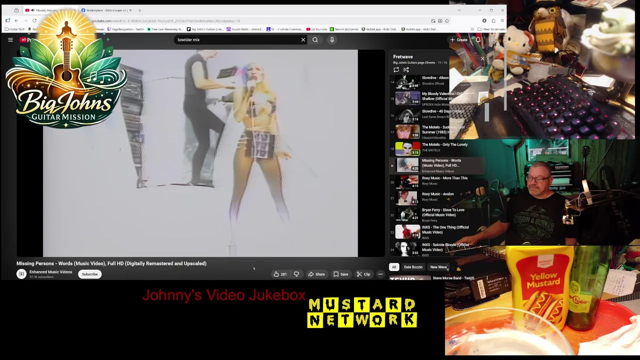This screenshot has width=640, height=360.
Task: Reload the YouTube page
Action: 34,20
